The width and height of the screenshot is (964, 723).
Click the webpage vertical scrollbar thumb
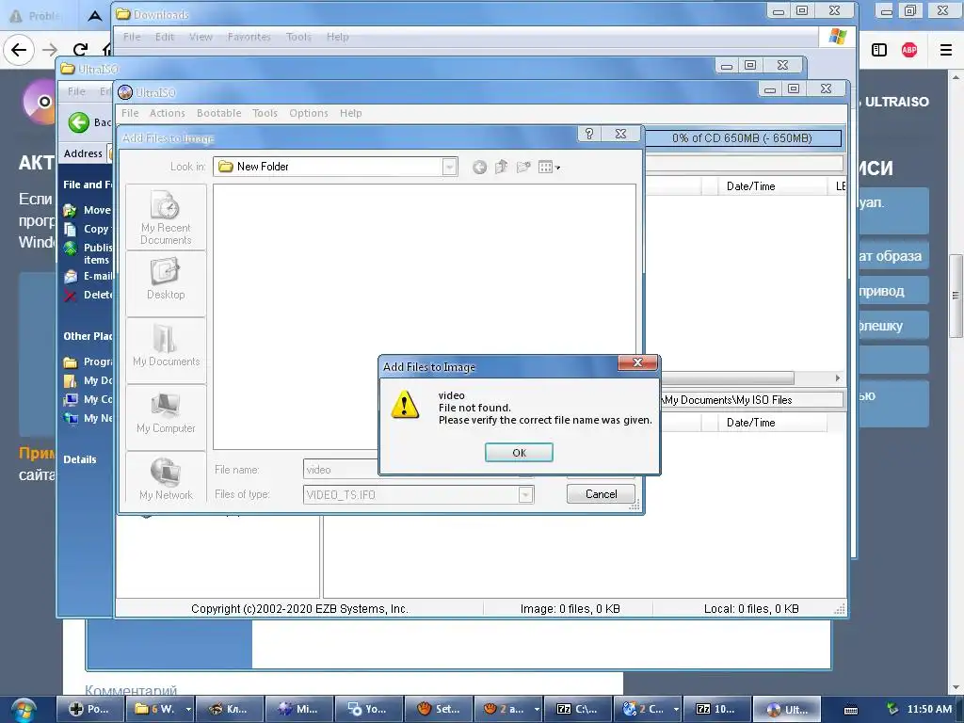coord(955,296)
